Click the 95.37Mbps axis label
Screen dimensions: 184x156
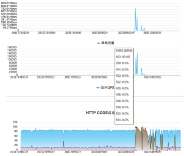coord(10,28)
